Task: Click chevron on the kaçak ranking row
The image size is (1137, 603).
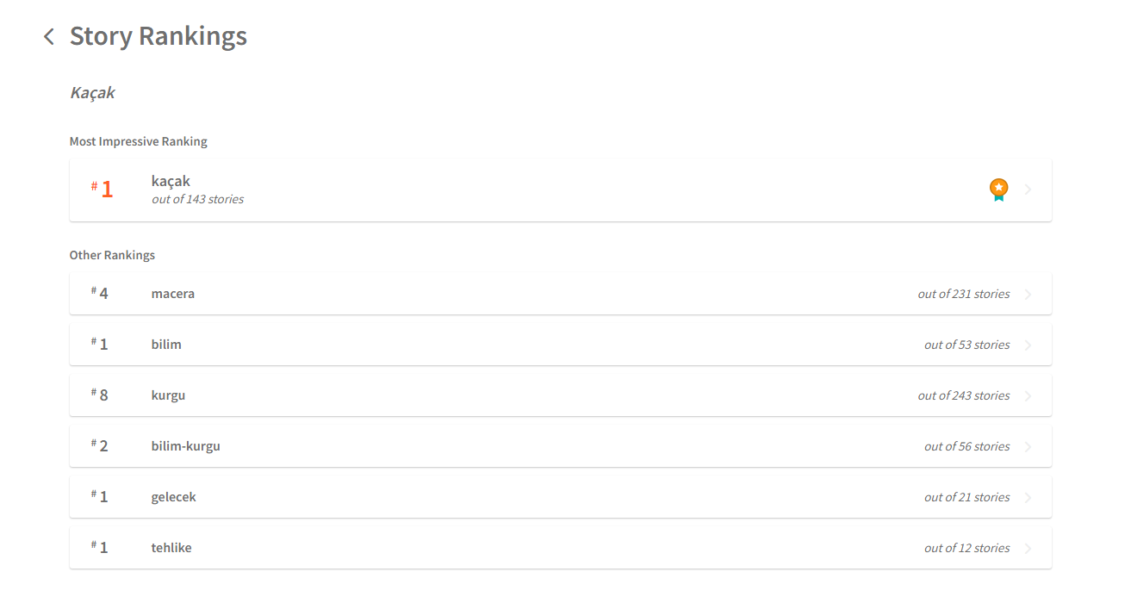Action: [x=1028, y=190]
